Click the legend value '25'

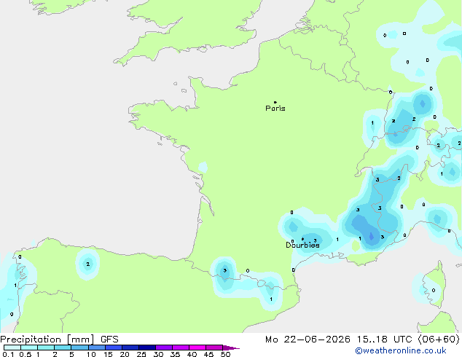(141, 354)
